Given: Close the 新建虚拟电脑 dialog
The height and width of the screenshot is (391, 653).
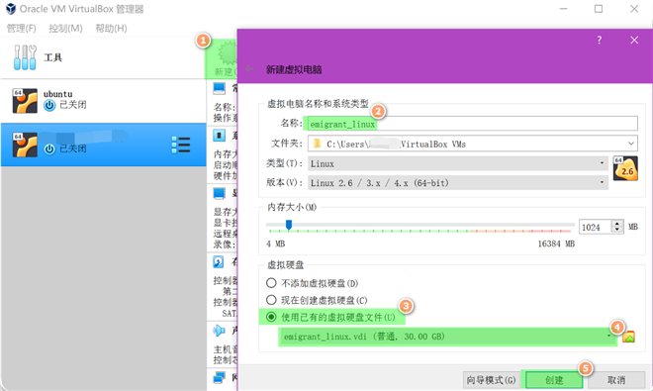Looking at the screenshot, I should [x=634, y=40].
